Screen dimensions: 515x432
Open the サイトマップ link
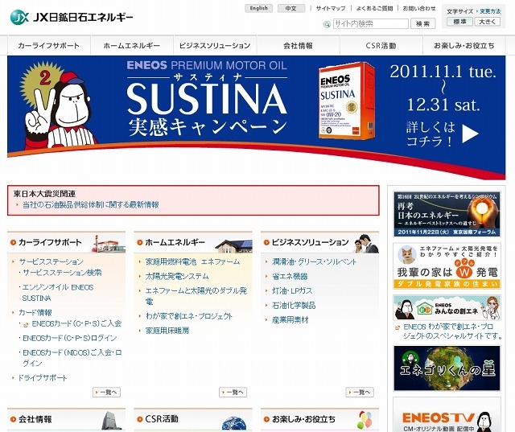tap(331, 8)
